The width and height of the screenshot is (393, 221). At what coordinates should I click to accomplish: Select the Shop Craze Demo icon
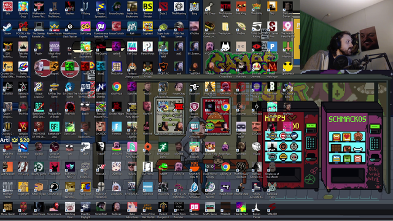[163, 147]
